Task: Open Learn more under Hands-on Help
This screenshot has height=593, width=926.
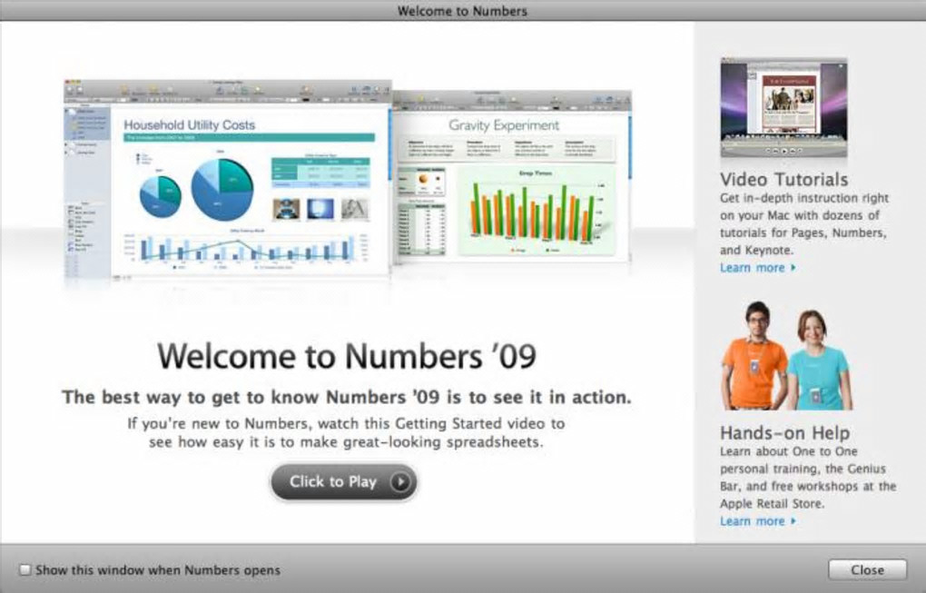Action: [x=758, y=521]
